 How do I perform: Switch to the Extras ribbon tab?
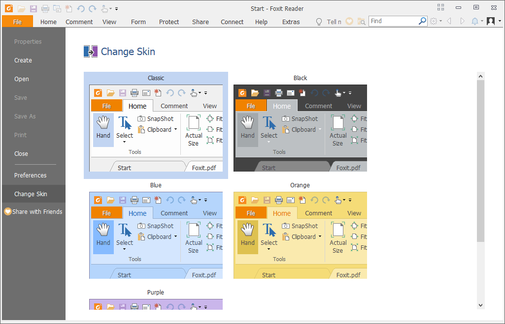(291, 22)
